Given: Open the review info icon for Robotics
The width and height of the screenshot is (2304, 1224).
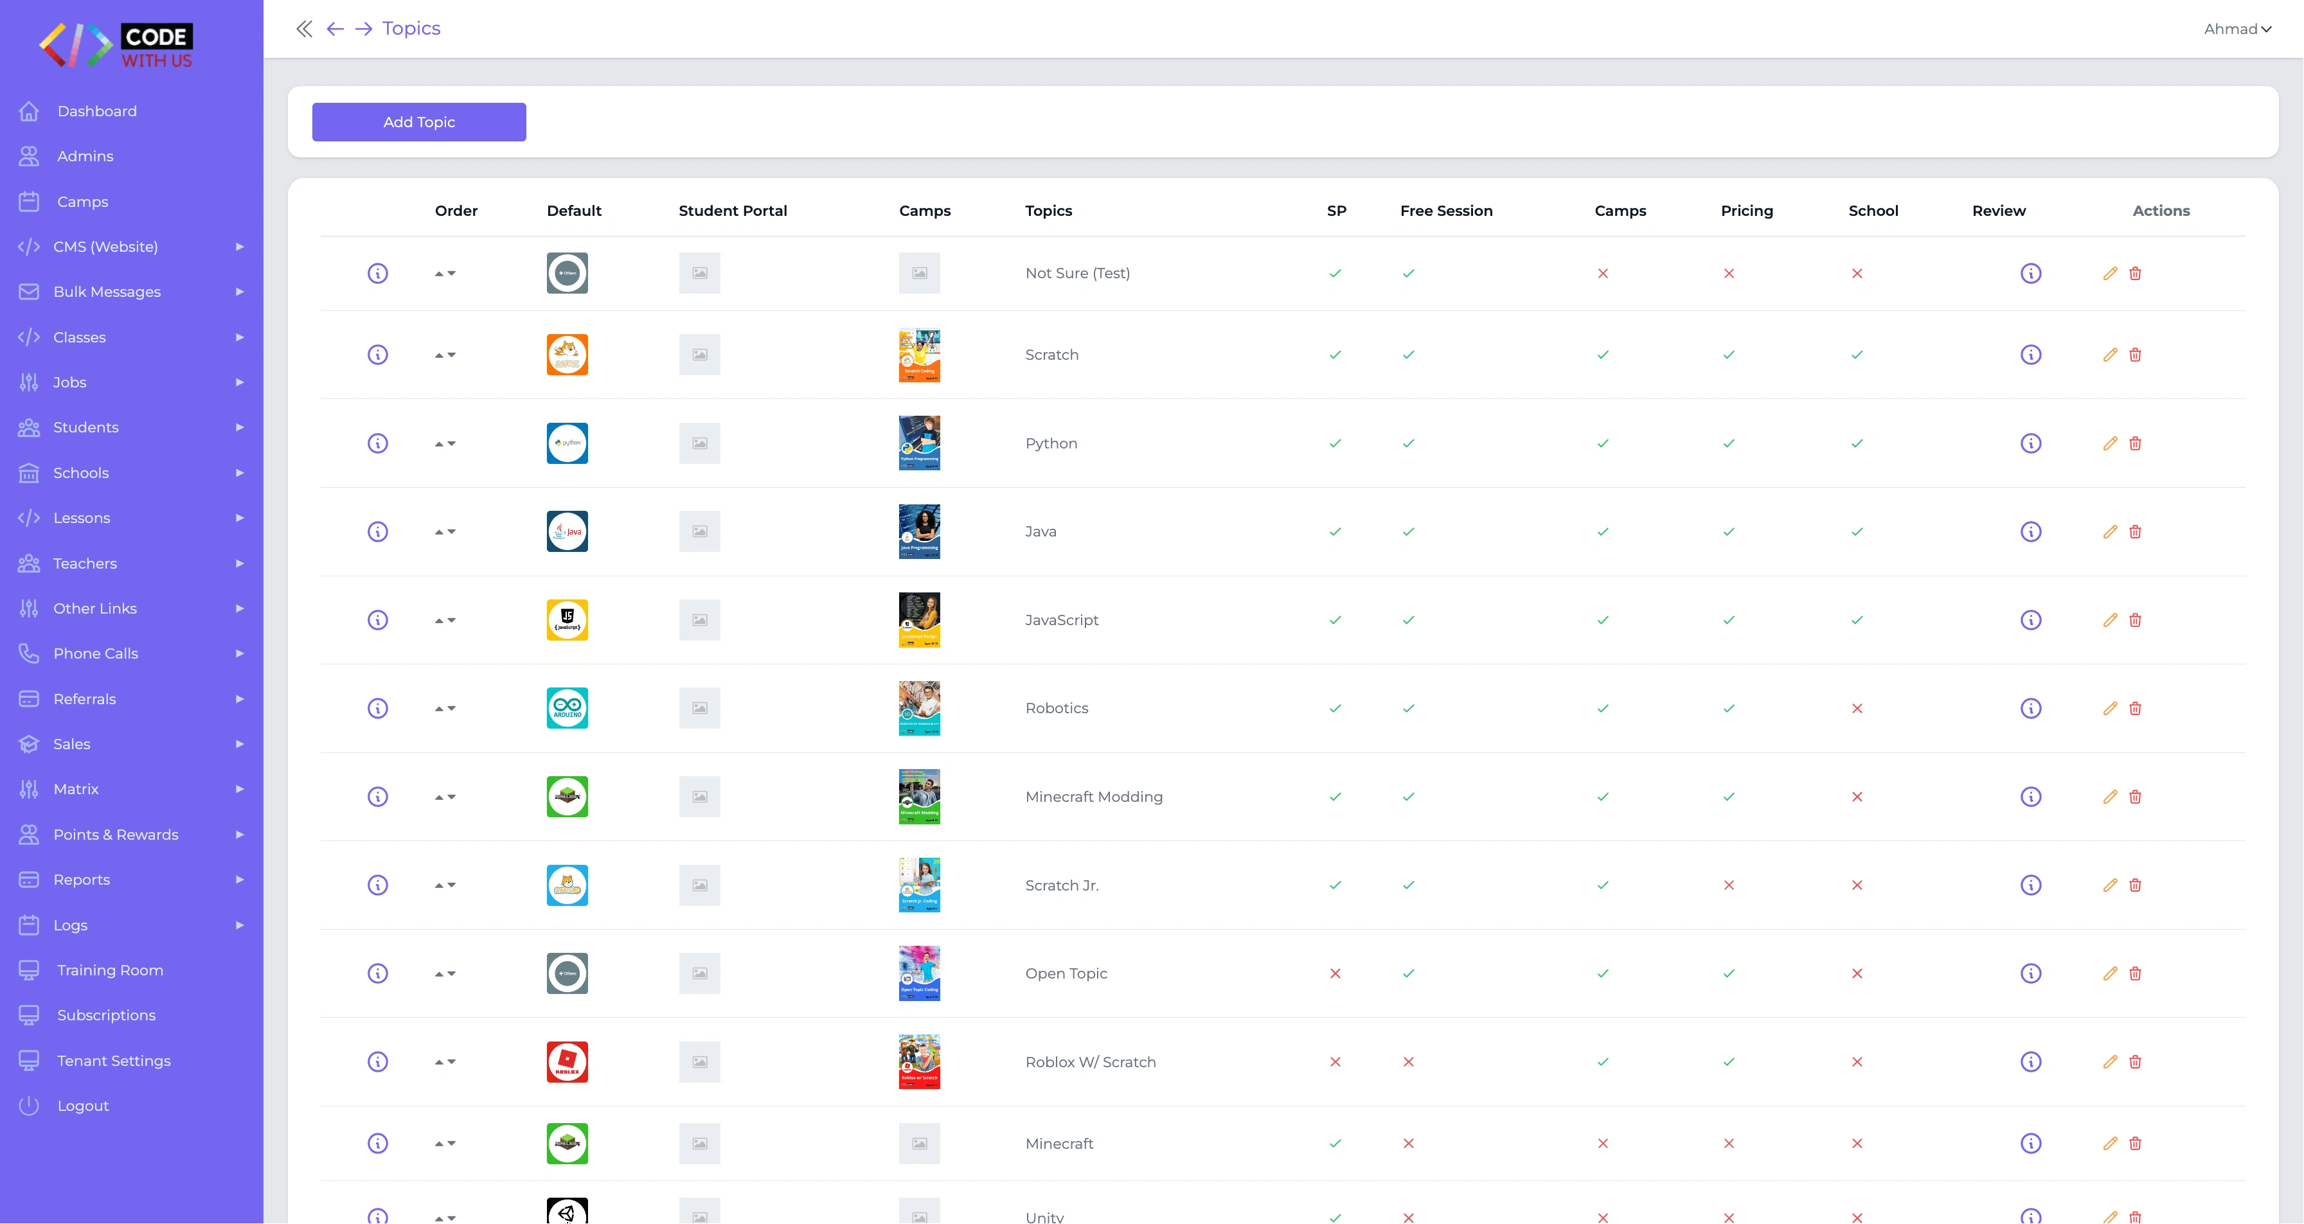Looking at the screenshot, I should coord(2030,708).
